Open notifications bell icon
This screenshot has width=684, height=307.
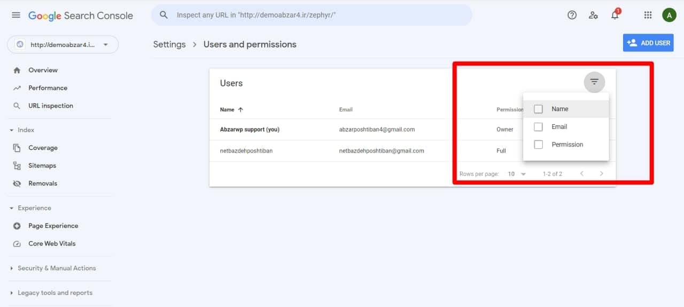pos(615,14)
